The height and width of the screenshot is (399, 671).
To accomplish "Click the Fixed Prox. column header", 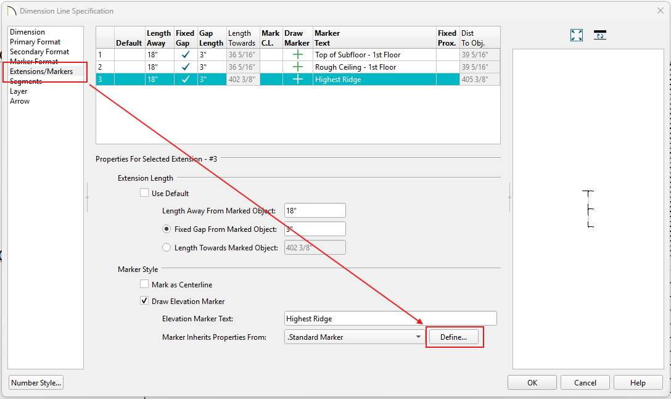I will 448,38.
